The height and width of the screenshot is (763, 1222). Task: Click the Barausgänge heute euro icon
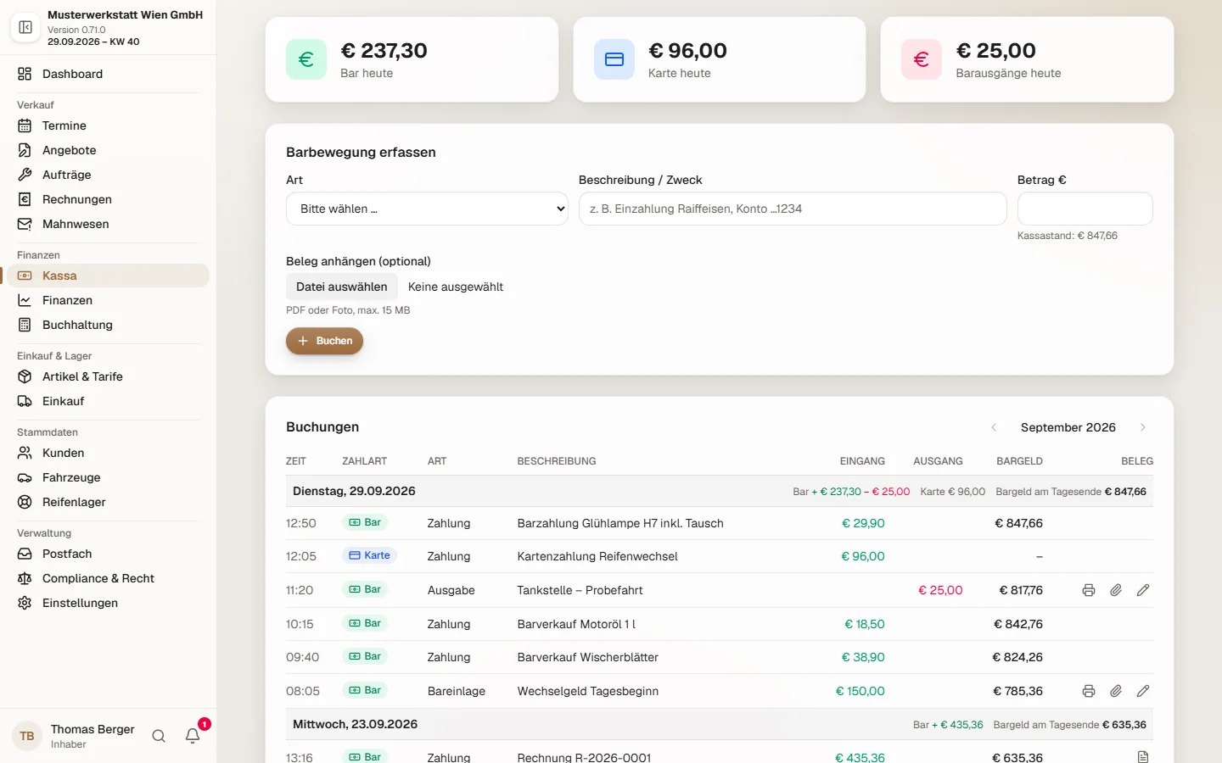point(922,59)
